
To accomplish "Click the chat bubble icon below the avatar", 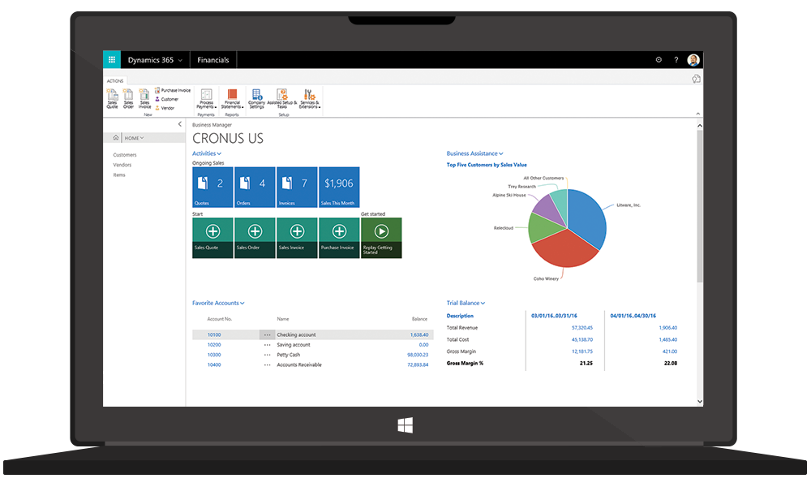I will click(x=696, y=79).
